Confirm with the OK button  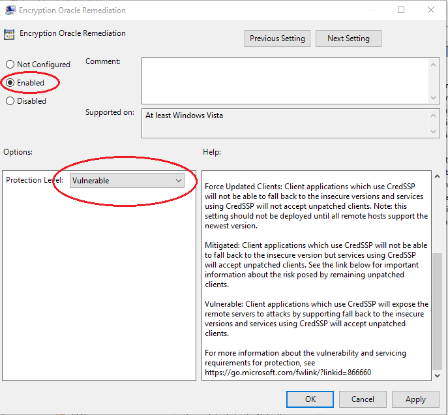[x=310, y=399]
